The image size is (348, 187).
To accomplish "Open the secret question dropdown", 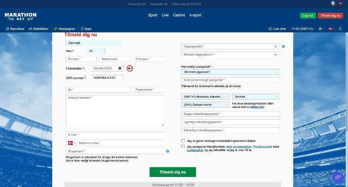I will point(230,72).
